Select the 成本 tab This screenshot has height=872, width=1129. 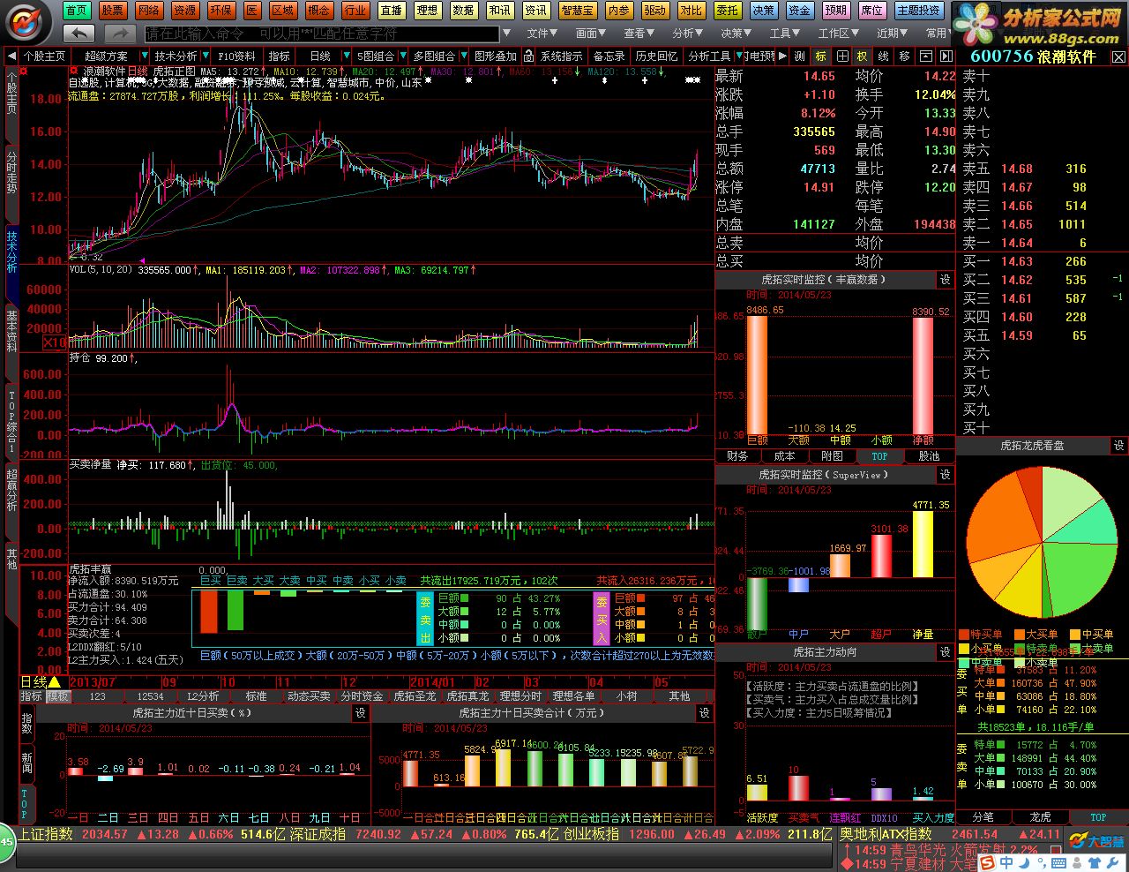click(784, 456)
